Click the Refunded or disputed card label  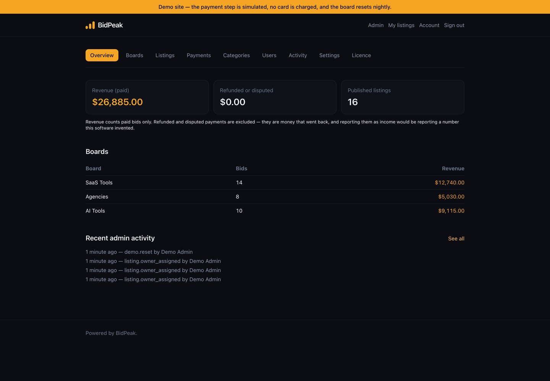[x=246, y=90]
